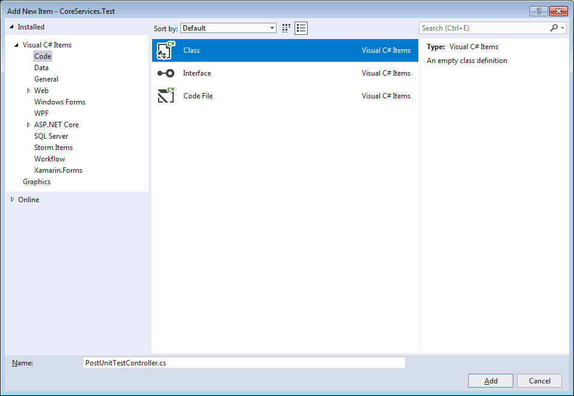The width and height of the screenshot is (574, 396).
Task: Collapse the Visual C# Items node
Action: click(16, 45)
